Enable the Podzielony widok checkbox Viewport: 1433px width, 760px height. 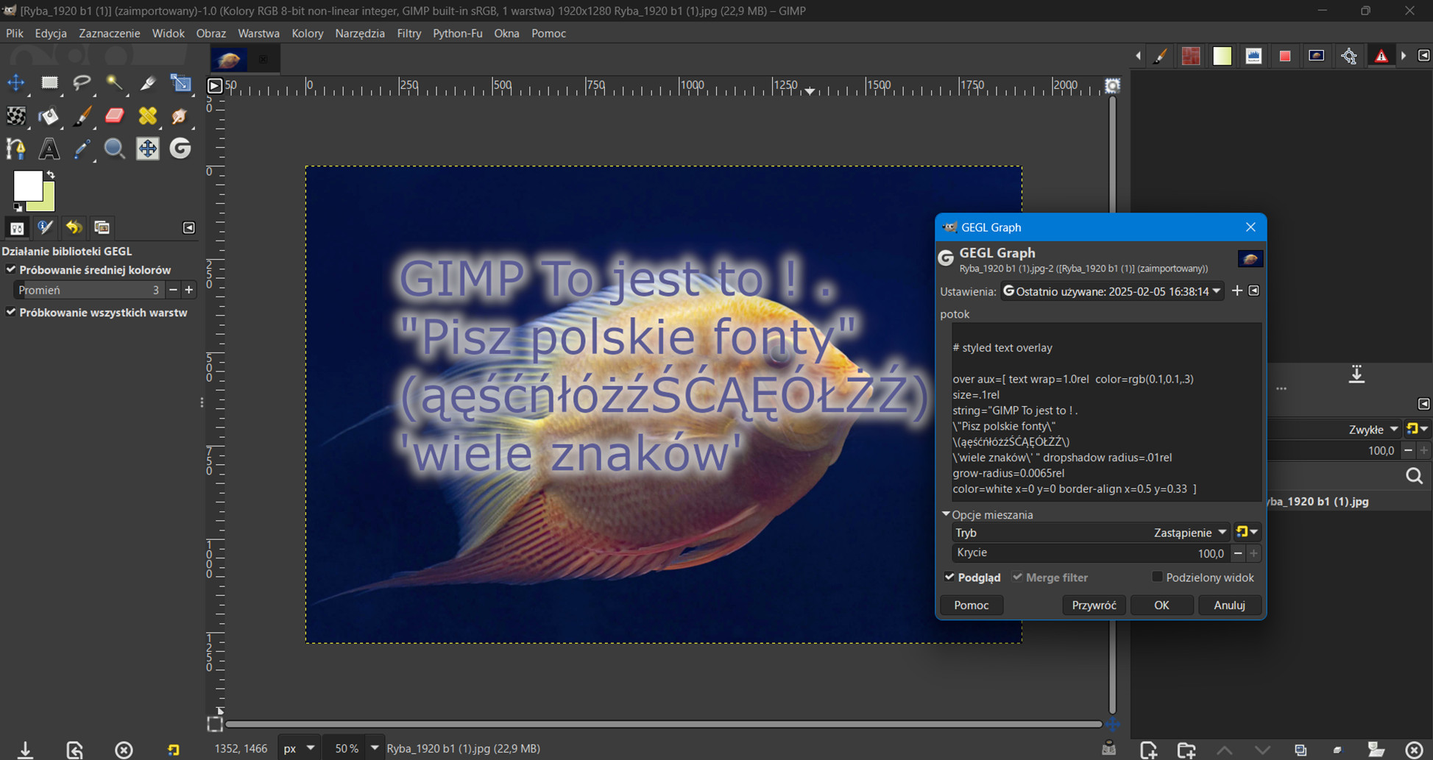tap(1157, 578)
